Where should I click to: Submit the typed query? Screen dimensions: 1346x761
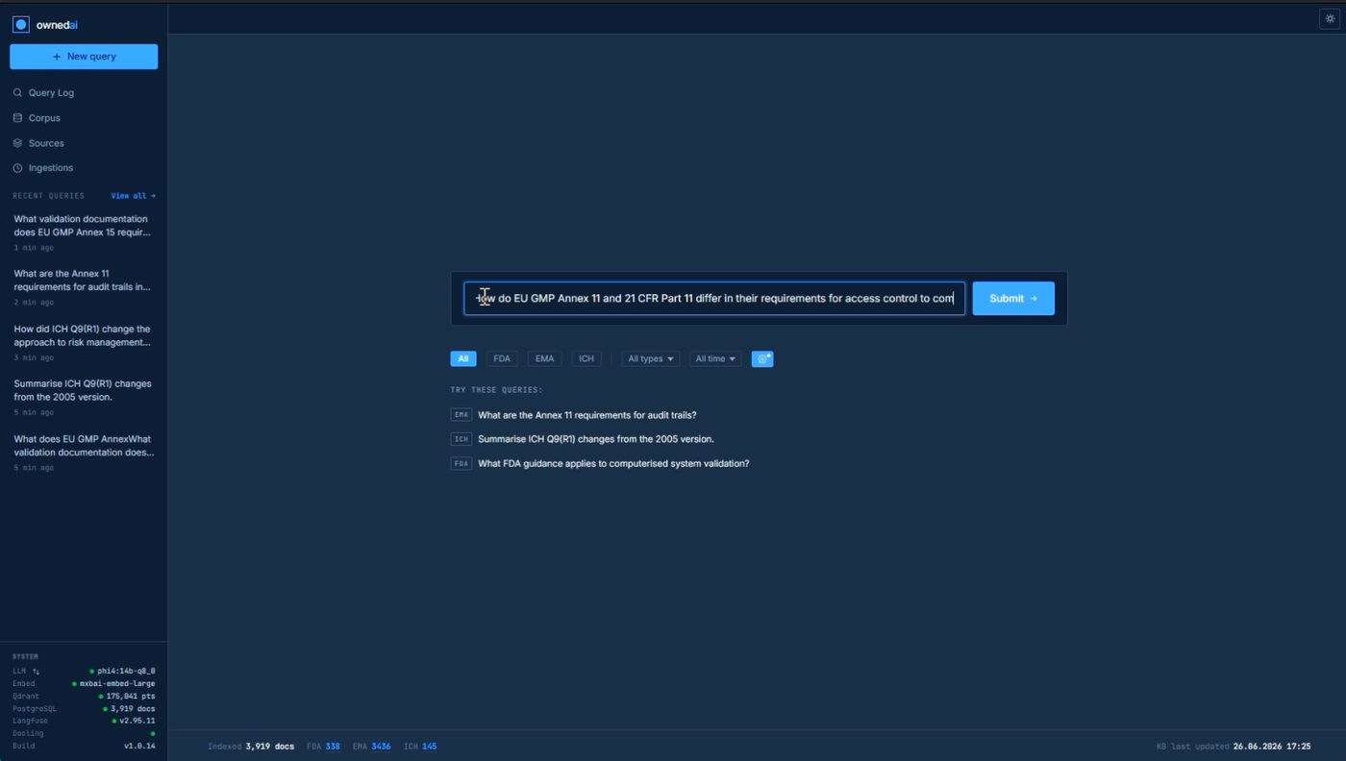(1013, 299)
